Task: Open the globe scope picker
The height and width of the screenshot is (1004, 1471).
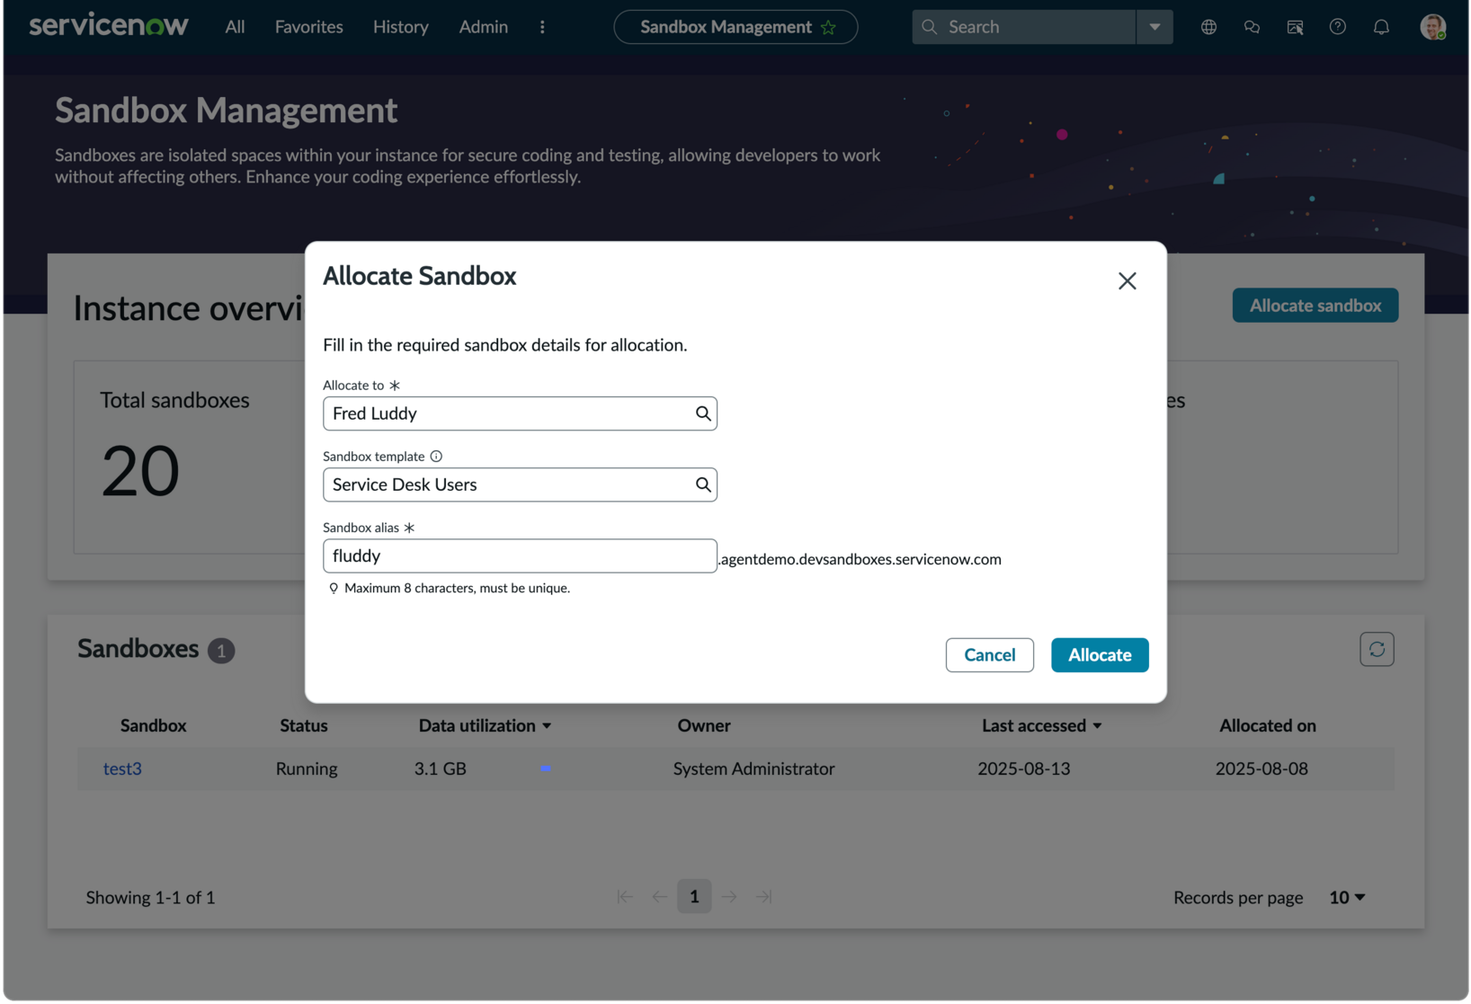Action: coord(1209,27)
